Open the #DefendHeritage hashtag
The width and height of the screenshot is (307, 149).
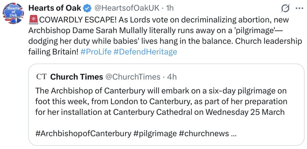click(x=145, y=52)
